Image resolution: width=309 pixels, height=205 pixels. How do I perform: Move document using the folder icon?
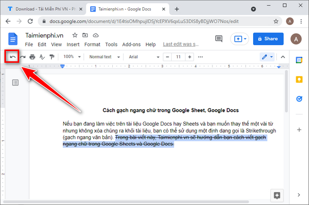click(x=85, y=35)
